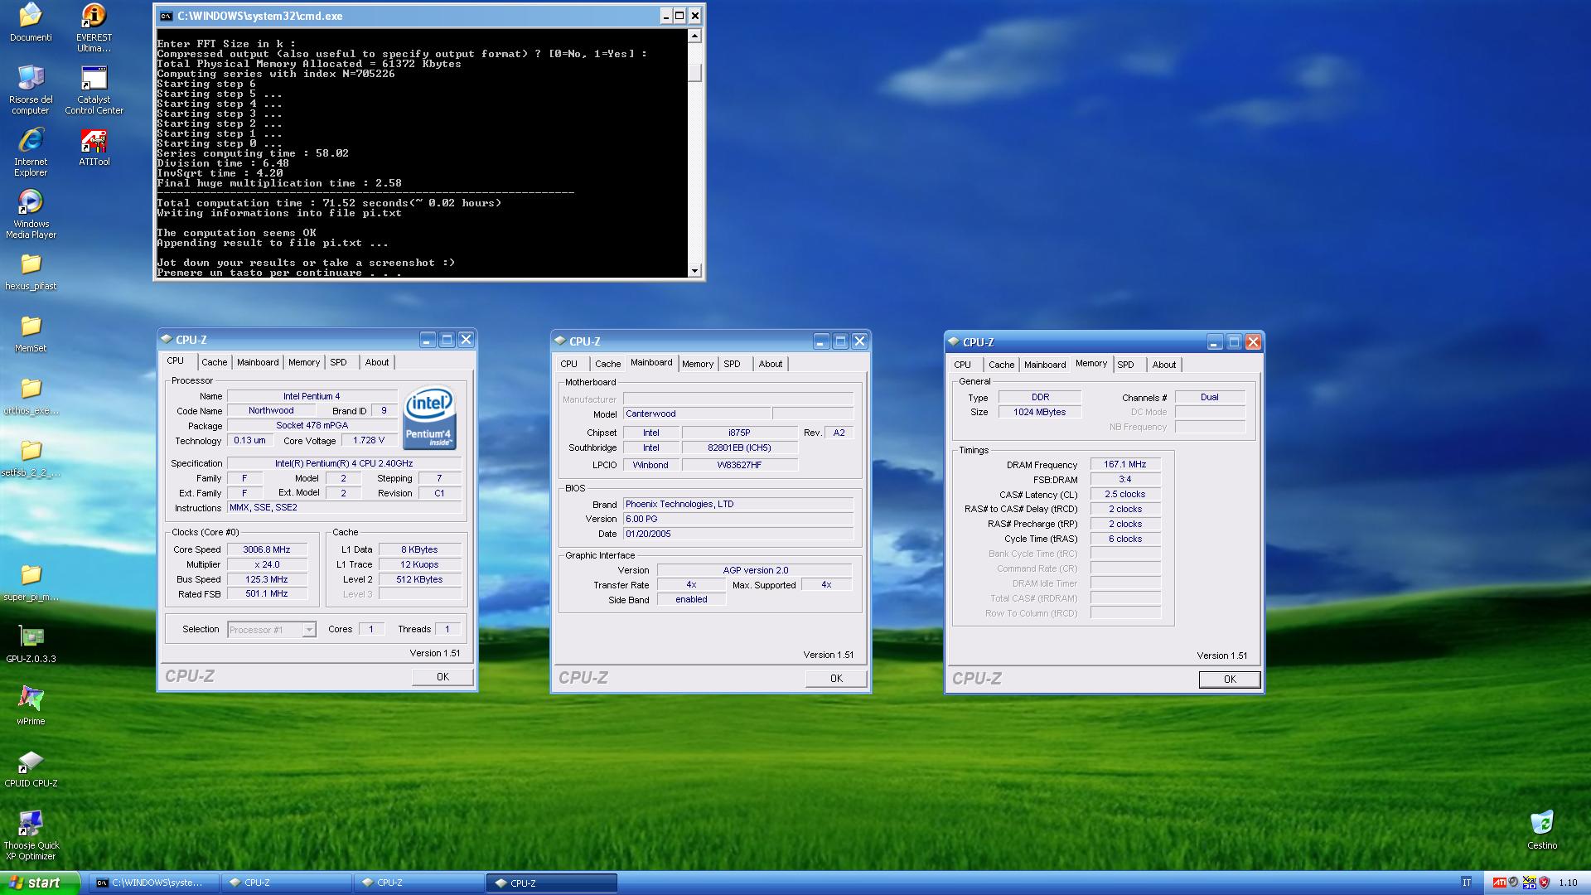Switch to cmd.exe taskbar button
1591x895 pixels.
pyautogui.click(x=155, y=883)
